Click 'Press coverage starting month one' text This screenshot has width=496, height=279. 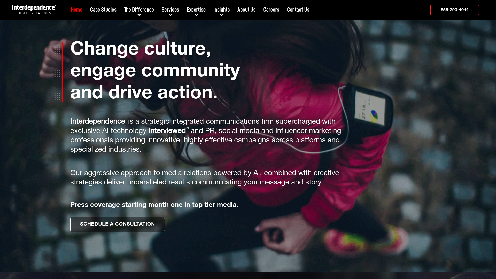(x=127, y=205)
